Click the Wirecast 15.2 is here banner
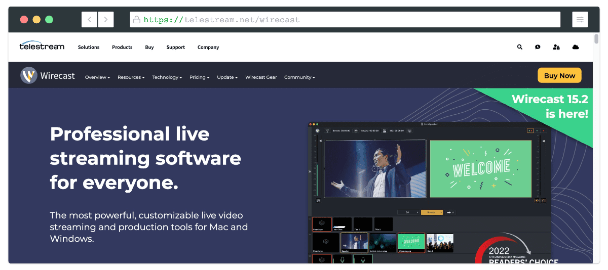 point(550,107)
